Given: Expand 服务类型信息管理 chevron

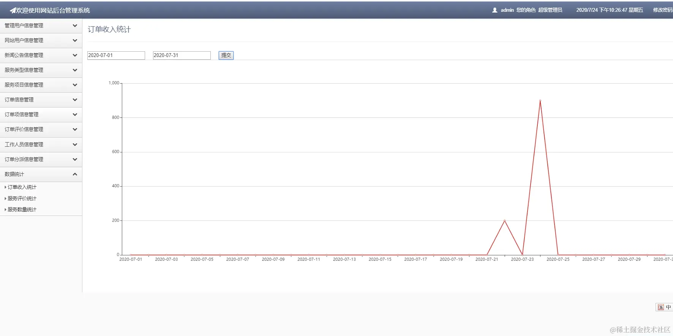Looking at the screenshot, I should click(75, 70).
